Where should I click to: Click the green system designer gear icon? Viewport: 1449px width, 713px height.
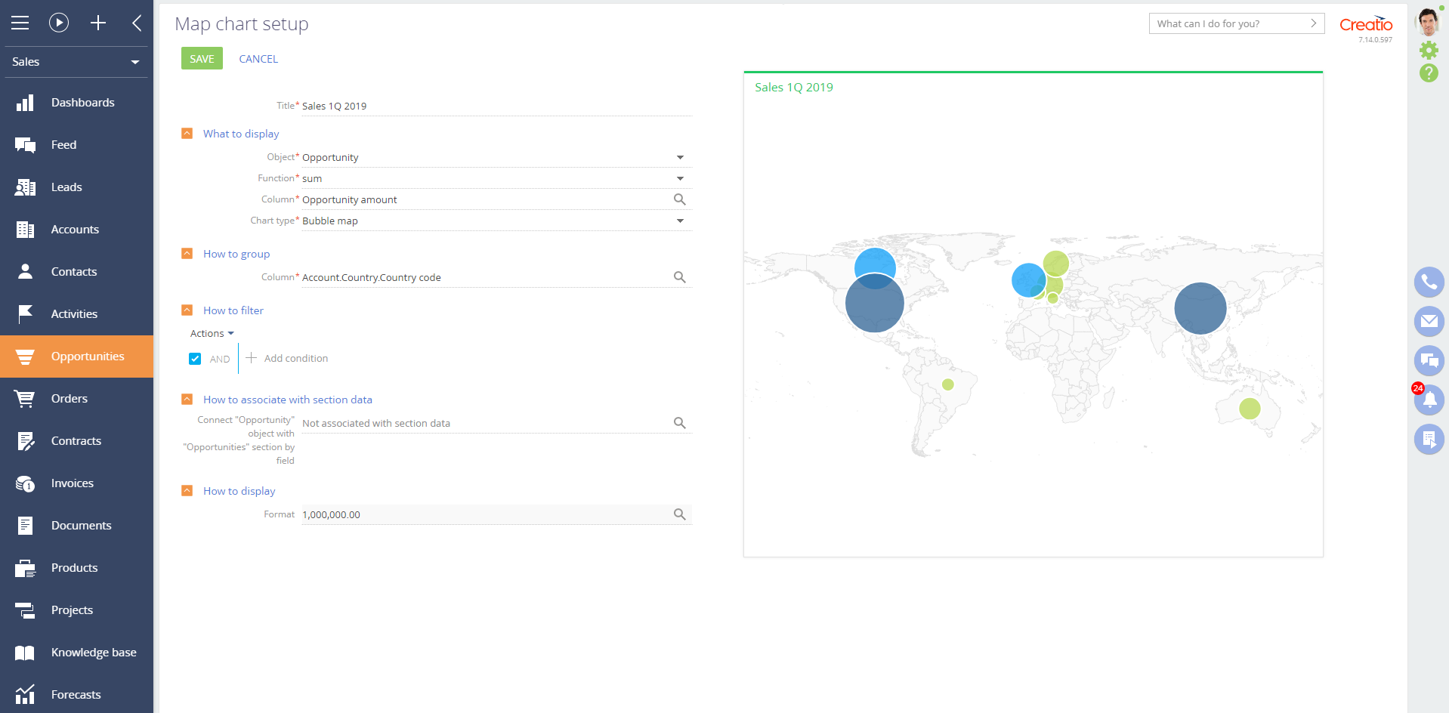click(1429, 51)
